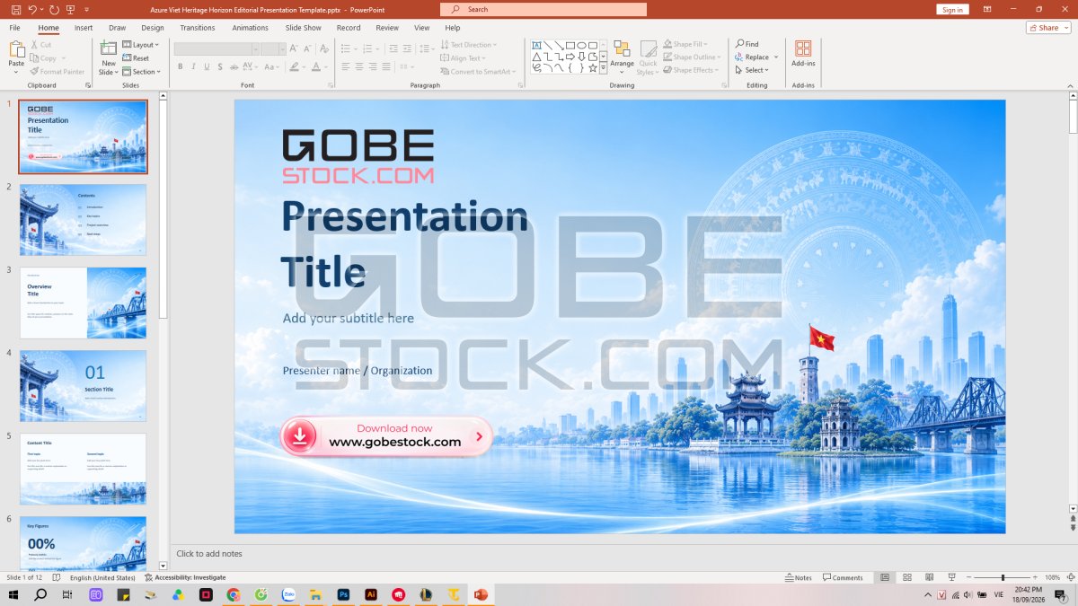The image size is (1078, 606).
Task: Select the text box shape in gallery
Action: click(536, 45)
